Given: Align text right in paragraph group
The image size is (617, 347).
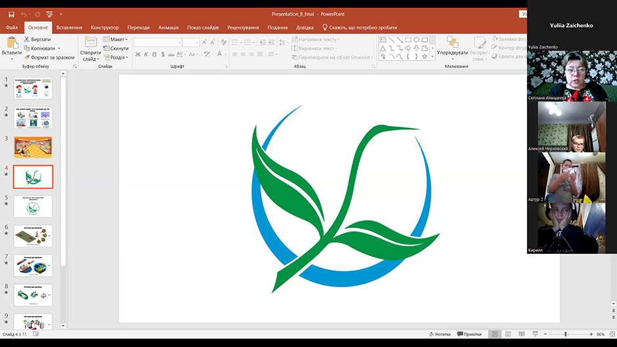Looking at the screenshot, I should [251, 54].
